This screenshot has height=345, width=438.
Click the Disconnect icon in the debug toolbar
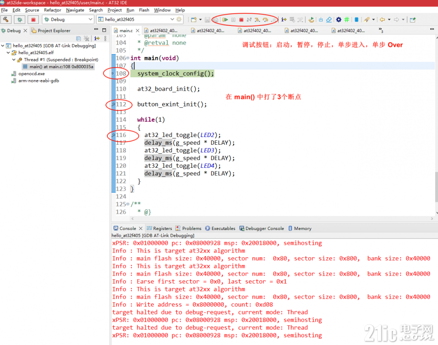click(249, 20)
